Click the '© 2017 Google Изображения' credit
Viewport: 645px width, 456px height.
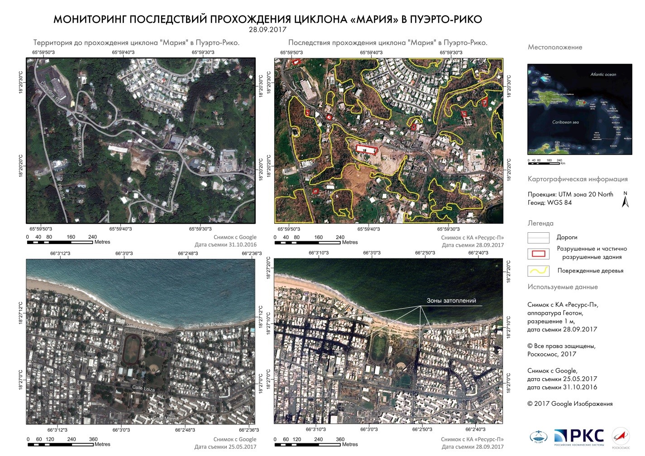[570, 404]
